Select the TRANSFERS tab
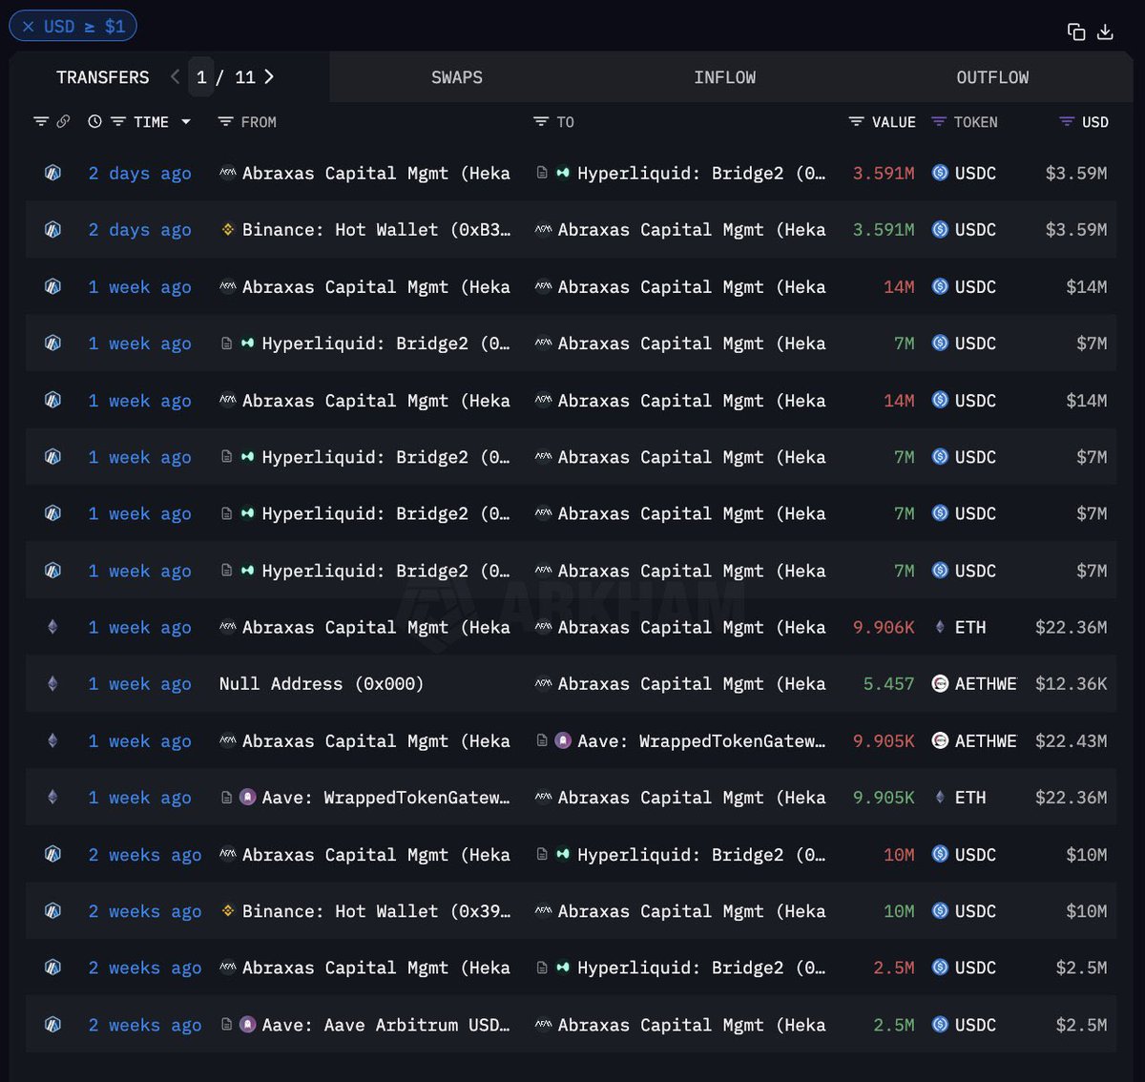The height and width of the screenshot is (1082, 1145). coord(103,77)
